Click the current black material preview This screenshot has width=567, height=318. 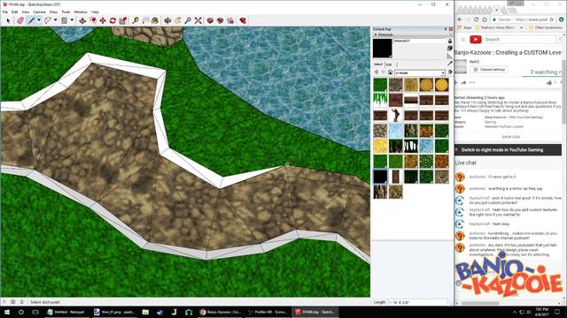[x=382, y=49]
